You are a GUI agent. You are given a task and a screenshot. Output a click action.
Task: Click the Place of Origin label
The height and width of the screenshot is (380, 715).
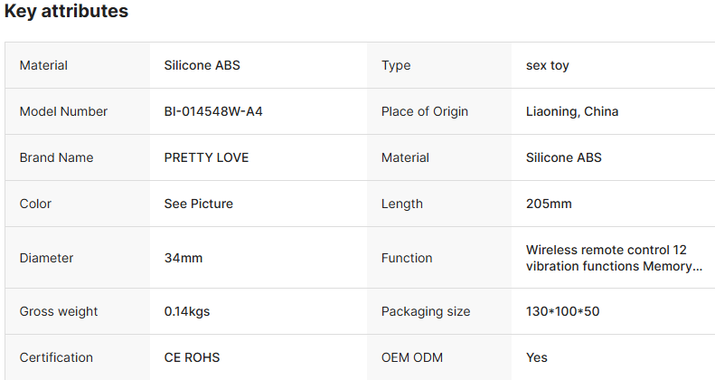point(425,112)
